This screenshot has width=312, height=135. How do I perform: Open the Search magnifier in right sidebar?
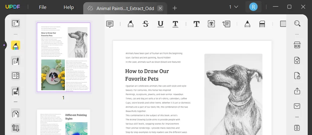click(297, 23)
